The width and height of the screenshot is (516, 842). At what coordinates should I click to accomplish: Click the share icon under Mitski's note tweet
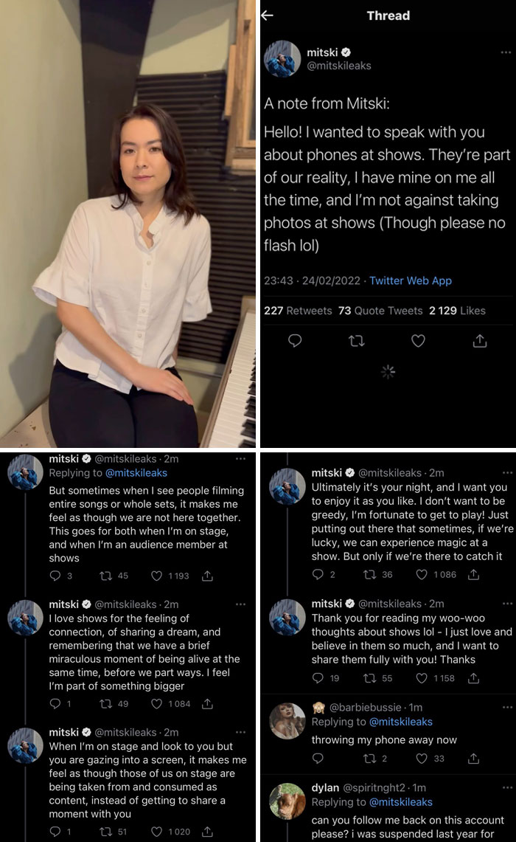(x=481, y=341)
